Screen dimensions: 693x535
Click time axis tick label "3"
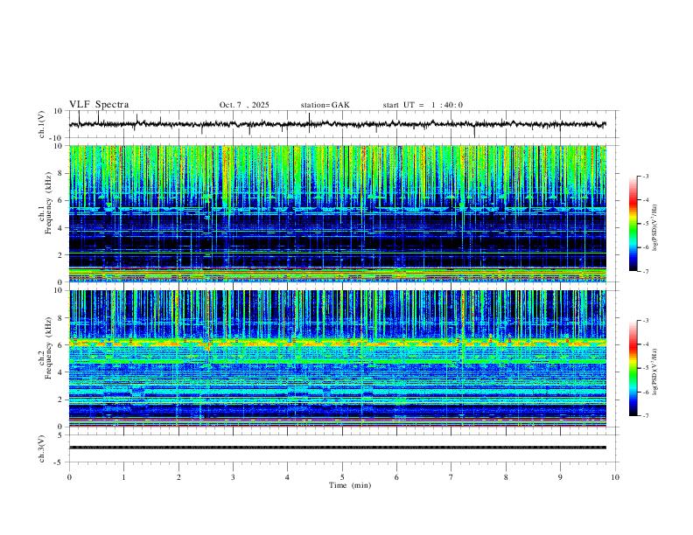(233, 477)
